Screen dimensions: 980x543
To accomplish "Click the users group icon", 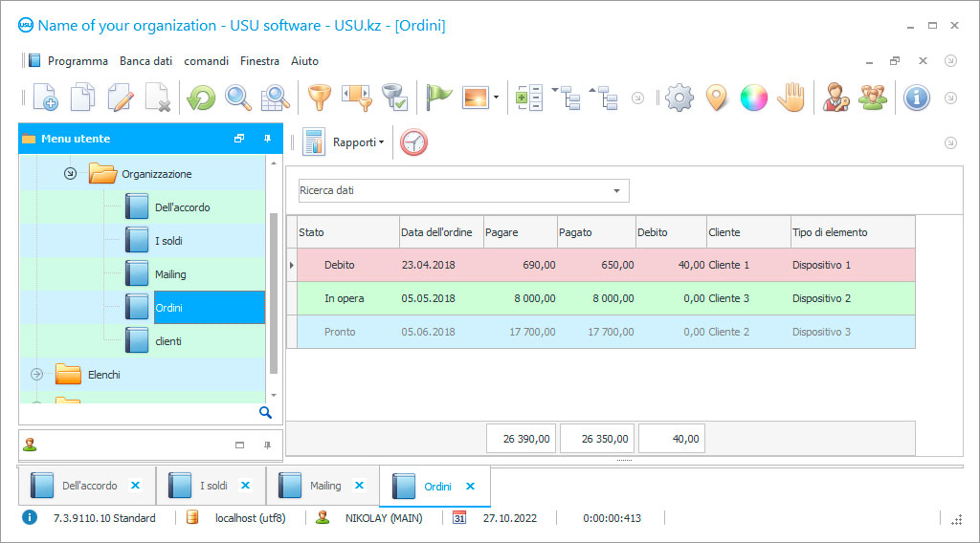I will pos(873,98).
